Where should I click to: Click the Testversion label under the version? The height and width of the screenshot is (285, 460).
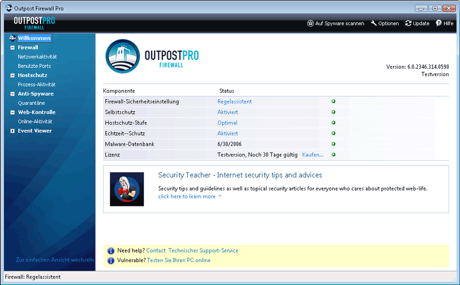pyautogui.click(x=435, y=74)
